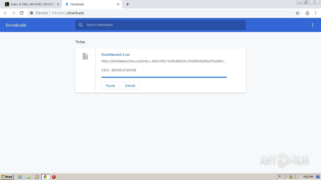321x180 pixels.
Task: Click the chrome://downloads address bar
Action: tap(160, 13)
